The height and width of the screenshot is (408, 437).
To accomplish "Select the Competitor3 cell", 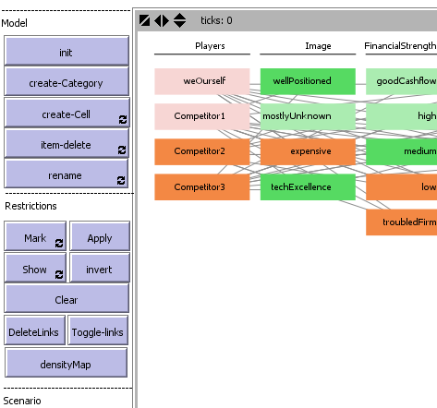I will (x=202, y=187).
